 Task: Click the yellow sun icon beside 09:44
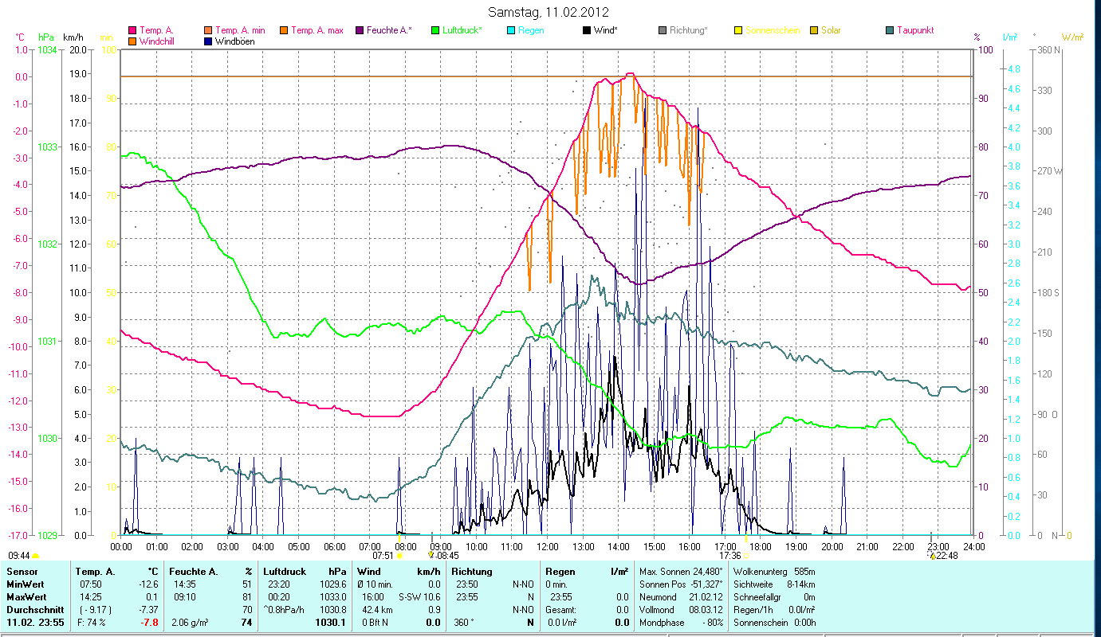click(36, 556)
